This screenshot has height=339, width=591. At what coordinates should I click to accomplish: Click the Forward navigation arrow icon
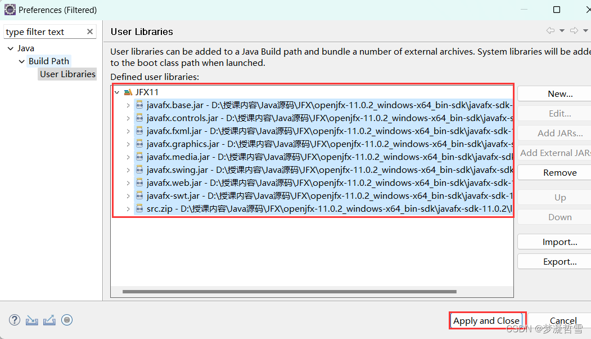pos(574,30)
